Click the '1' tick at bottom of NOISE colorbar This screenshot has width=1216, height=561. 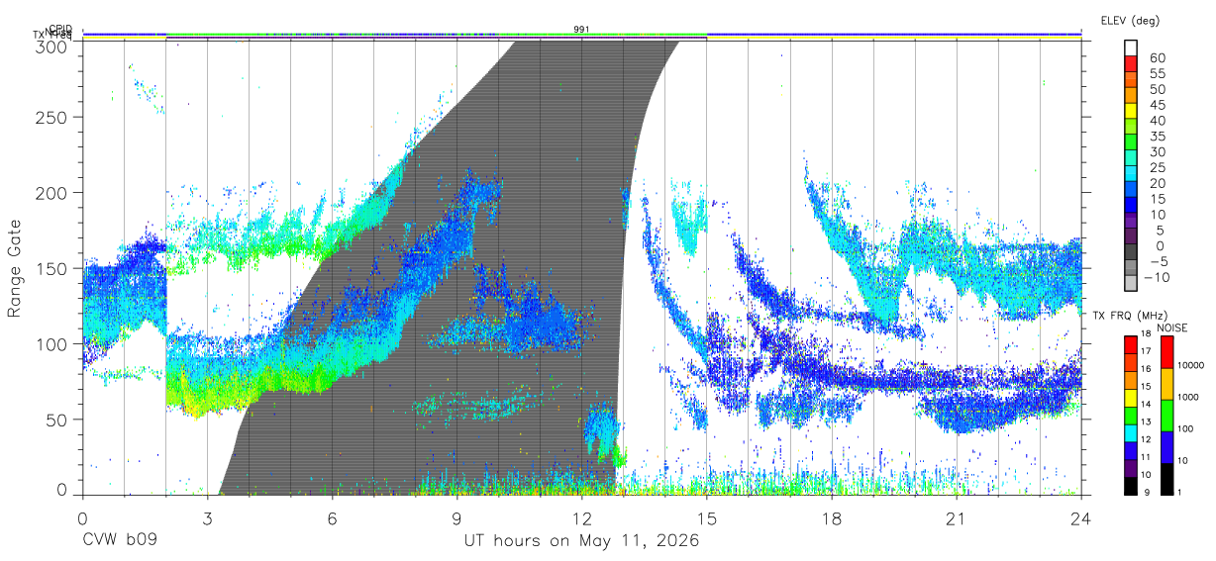(1180, 492)
